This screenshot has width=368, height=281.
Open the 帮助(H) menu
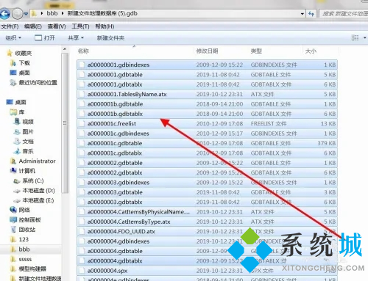pos(105,26)
